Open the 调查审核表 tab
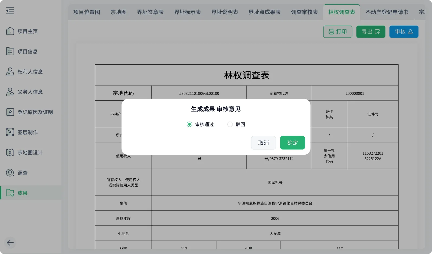Viewport: 432px width, 254px height. [305, 12]
